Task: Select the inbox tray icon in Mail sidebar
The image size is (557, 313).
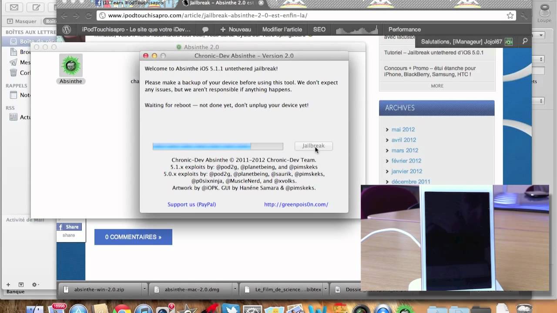Action: point(13,42)
